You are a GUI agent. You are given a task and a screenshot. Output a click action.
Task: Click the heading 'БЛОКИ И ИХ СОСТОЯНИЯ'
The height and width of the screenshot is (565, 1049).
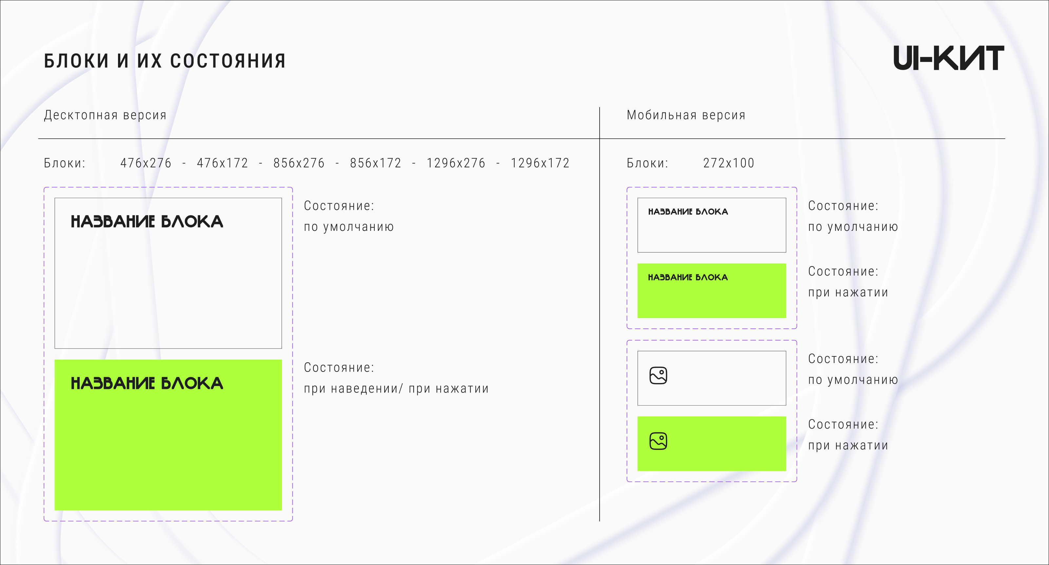coord(165,61)
